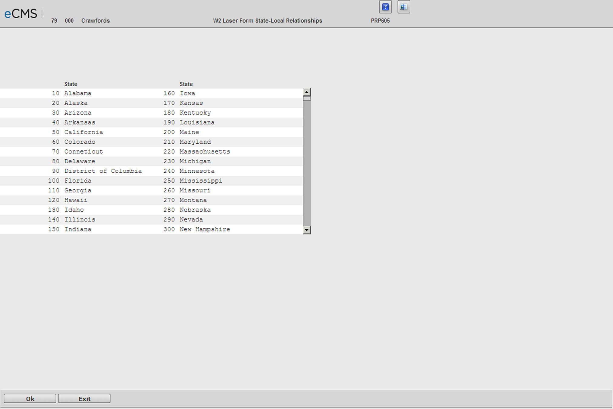Image resolution: width=613 pixels, height=409 pixels.
Task: Select District of Columbia entry
Action: [103, 171]
